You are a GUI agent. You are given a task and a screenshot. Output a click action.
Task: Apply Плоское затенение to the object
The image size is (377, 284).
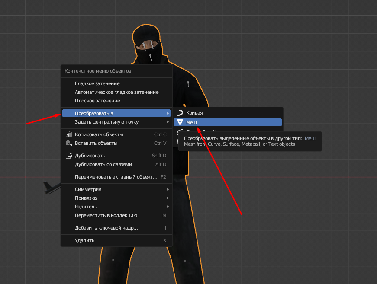[x=97, y=101]
